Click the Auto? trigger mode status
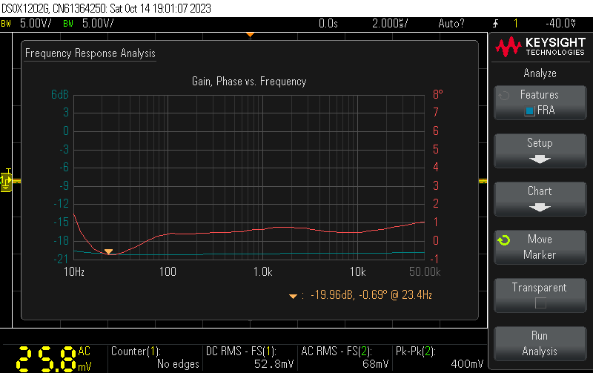593x373 pixels. pos(451,24)
